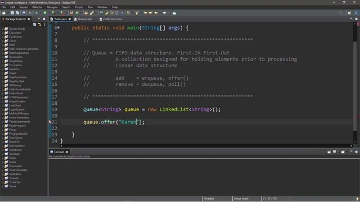360x202 pixels.
Task: Minimize the editor area
Action: (351, 19)
